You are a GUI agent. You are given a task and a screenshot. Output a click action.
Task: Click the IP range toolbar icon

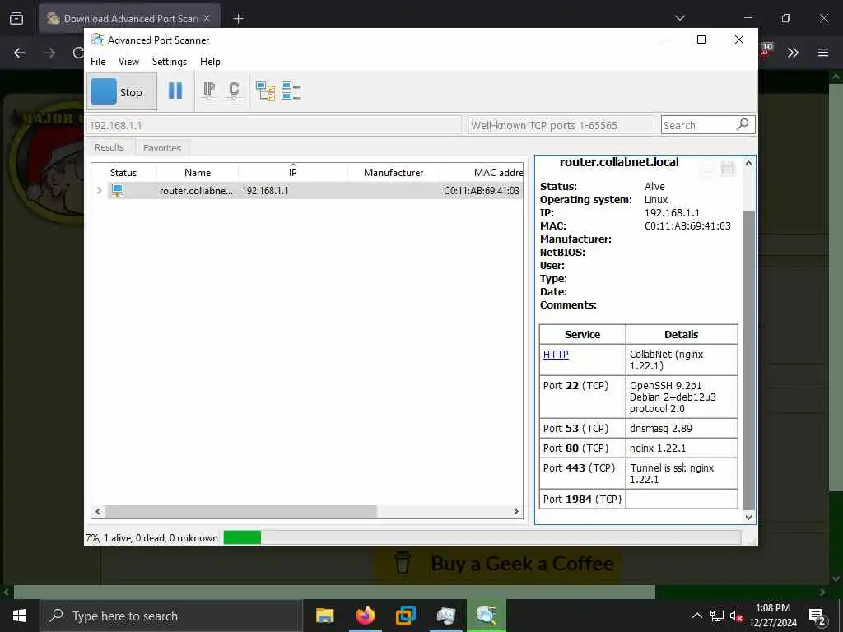pyautogui.click(x=209, y=91)
